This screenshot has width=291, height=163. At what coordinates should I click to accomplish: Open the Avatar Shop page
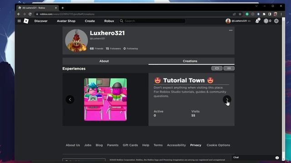pyautogui.click(x=66, y=21)
